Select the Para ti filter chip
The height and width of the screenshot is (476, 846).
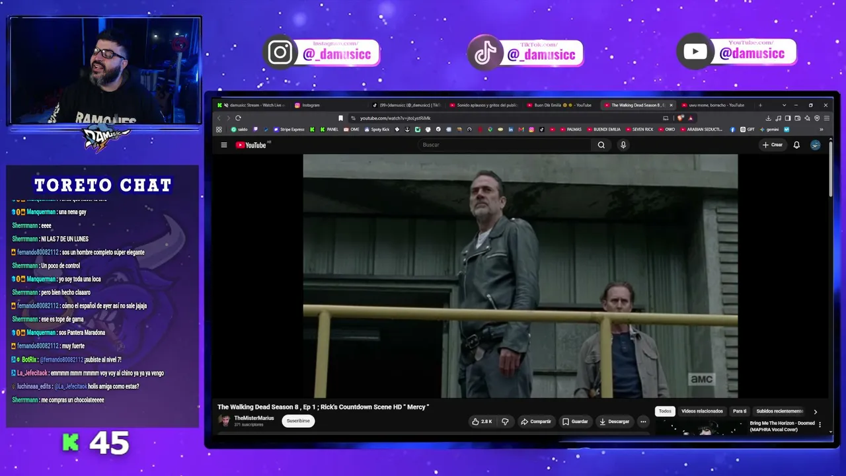point(740,411)
